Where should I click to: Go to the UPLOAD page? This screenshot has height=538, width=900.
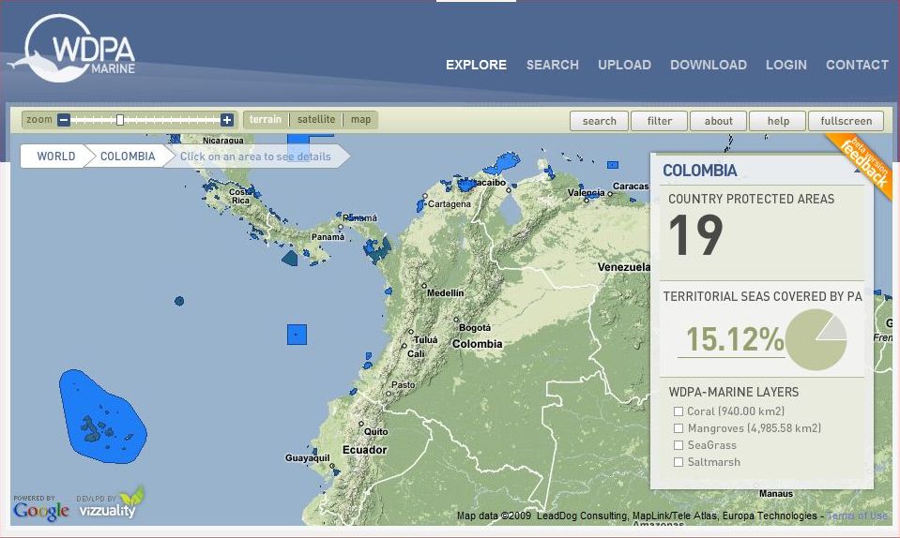pyautogui.click(x=624, y=65)
